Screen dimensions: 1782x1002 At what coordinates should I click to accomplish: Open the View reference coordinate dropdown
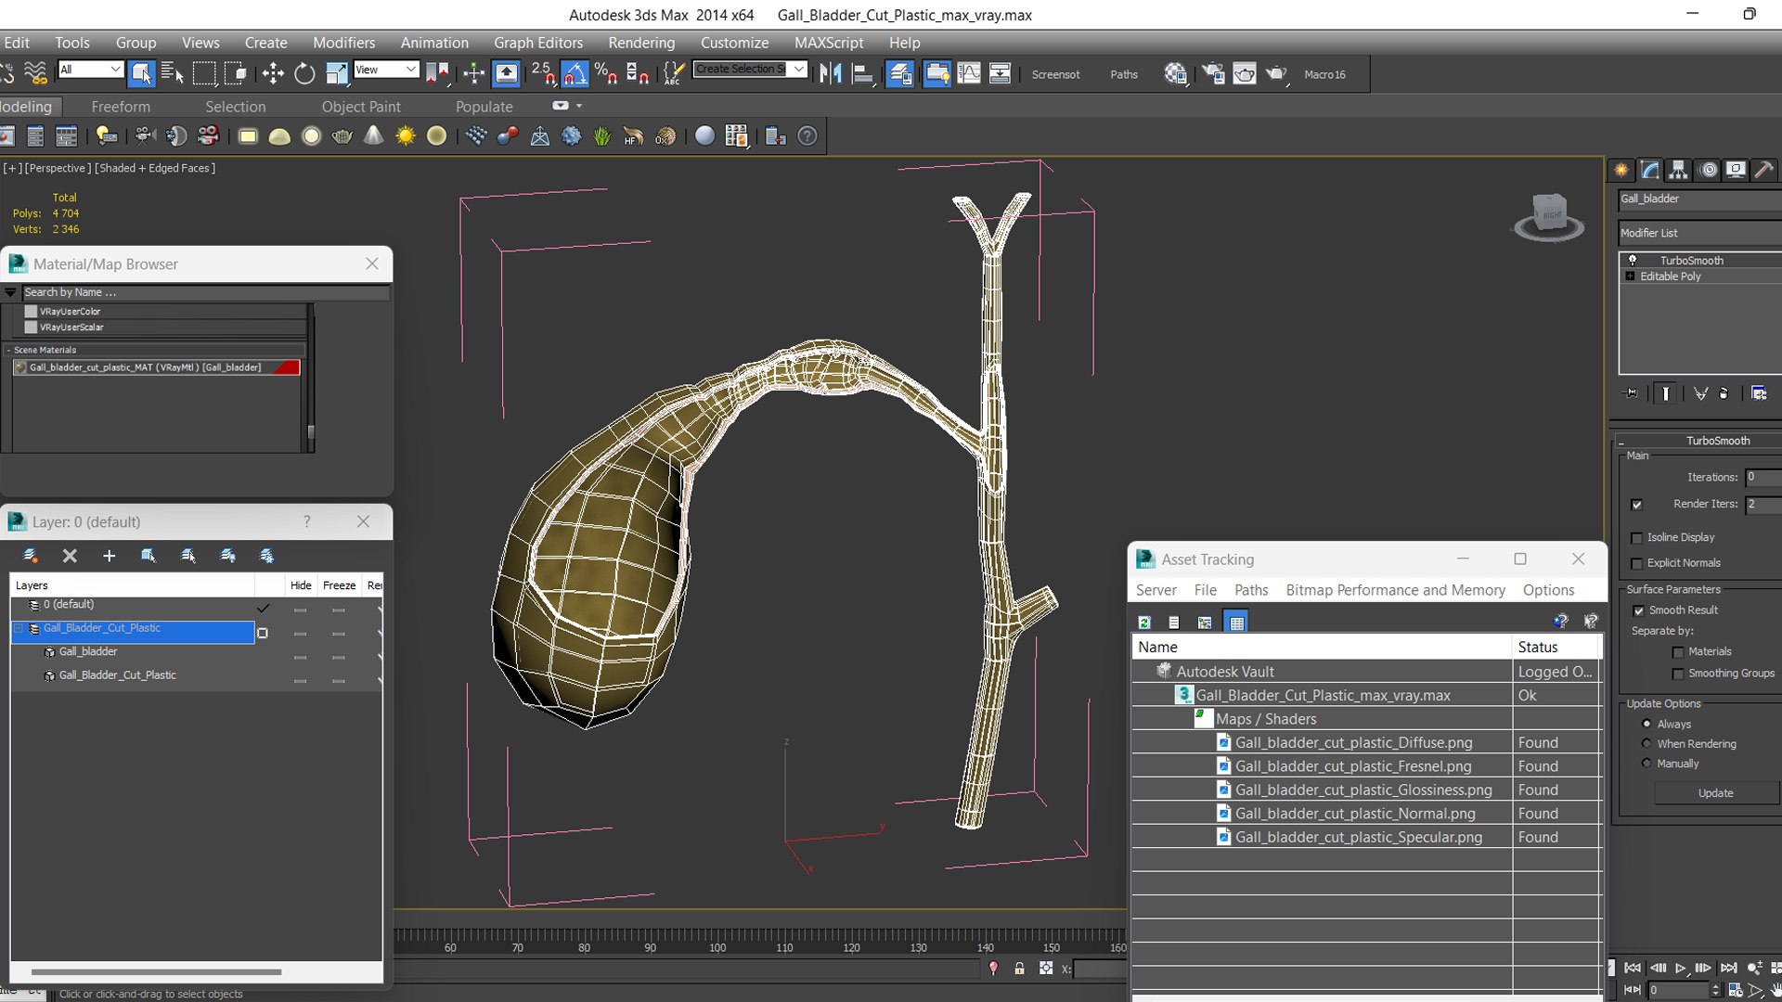(386, 70)
